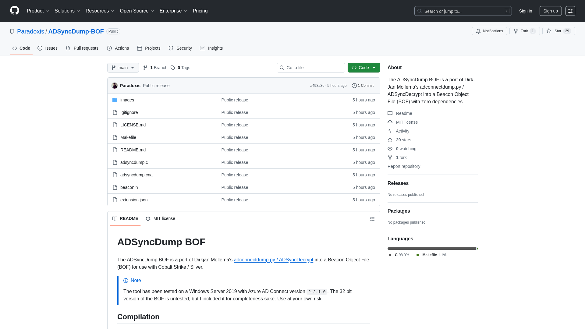The image size is (585, 329).
Task: Click the adsyncdump.c file icon
Action: [115, 162]
